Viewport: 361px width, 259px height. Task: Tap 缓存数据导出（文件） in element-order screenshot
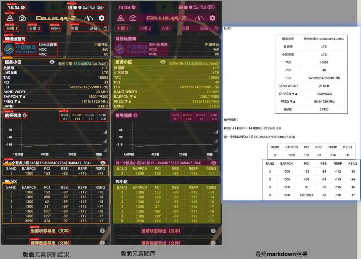[161, 243]
